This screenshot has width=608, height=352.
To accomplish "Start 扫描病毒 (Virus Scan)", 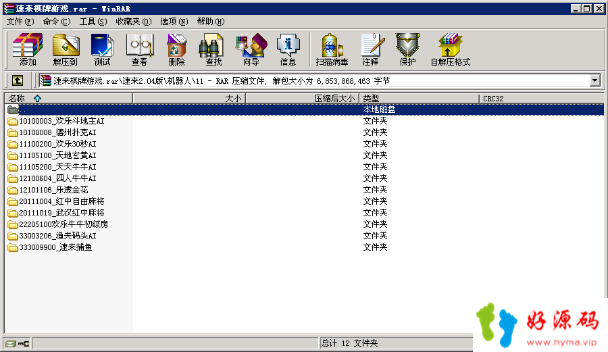I will [x=332, y=49].
